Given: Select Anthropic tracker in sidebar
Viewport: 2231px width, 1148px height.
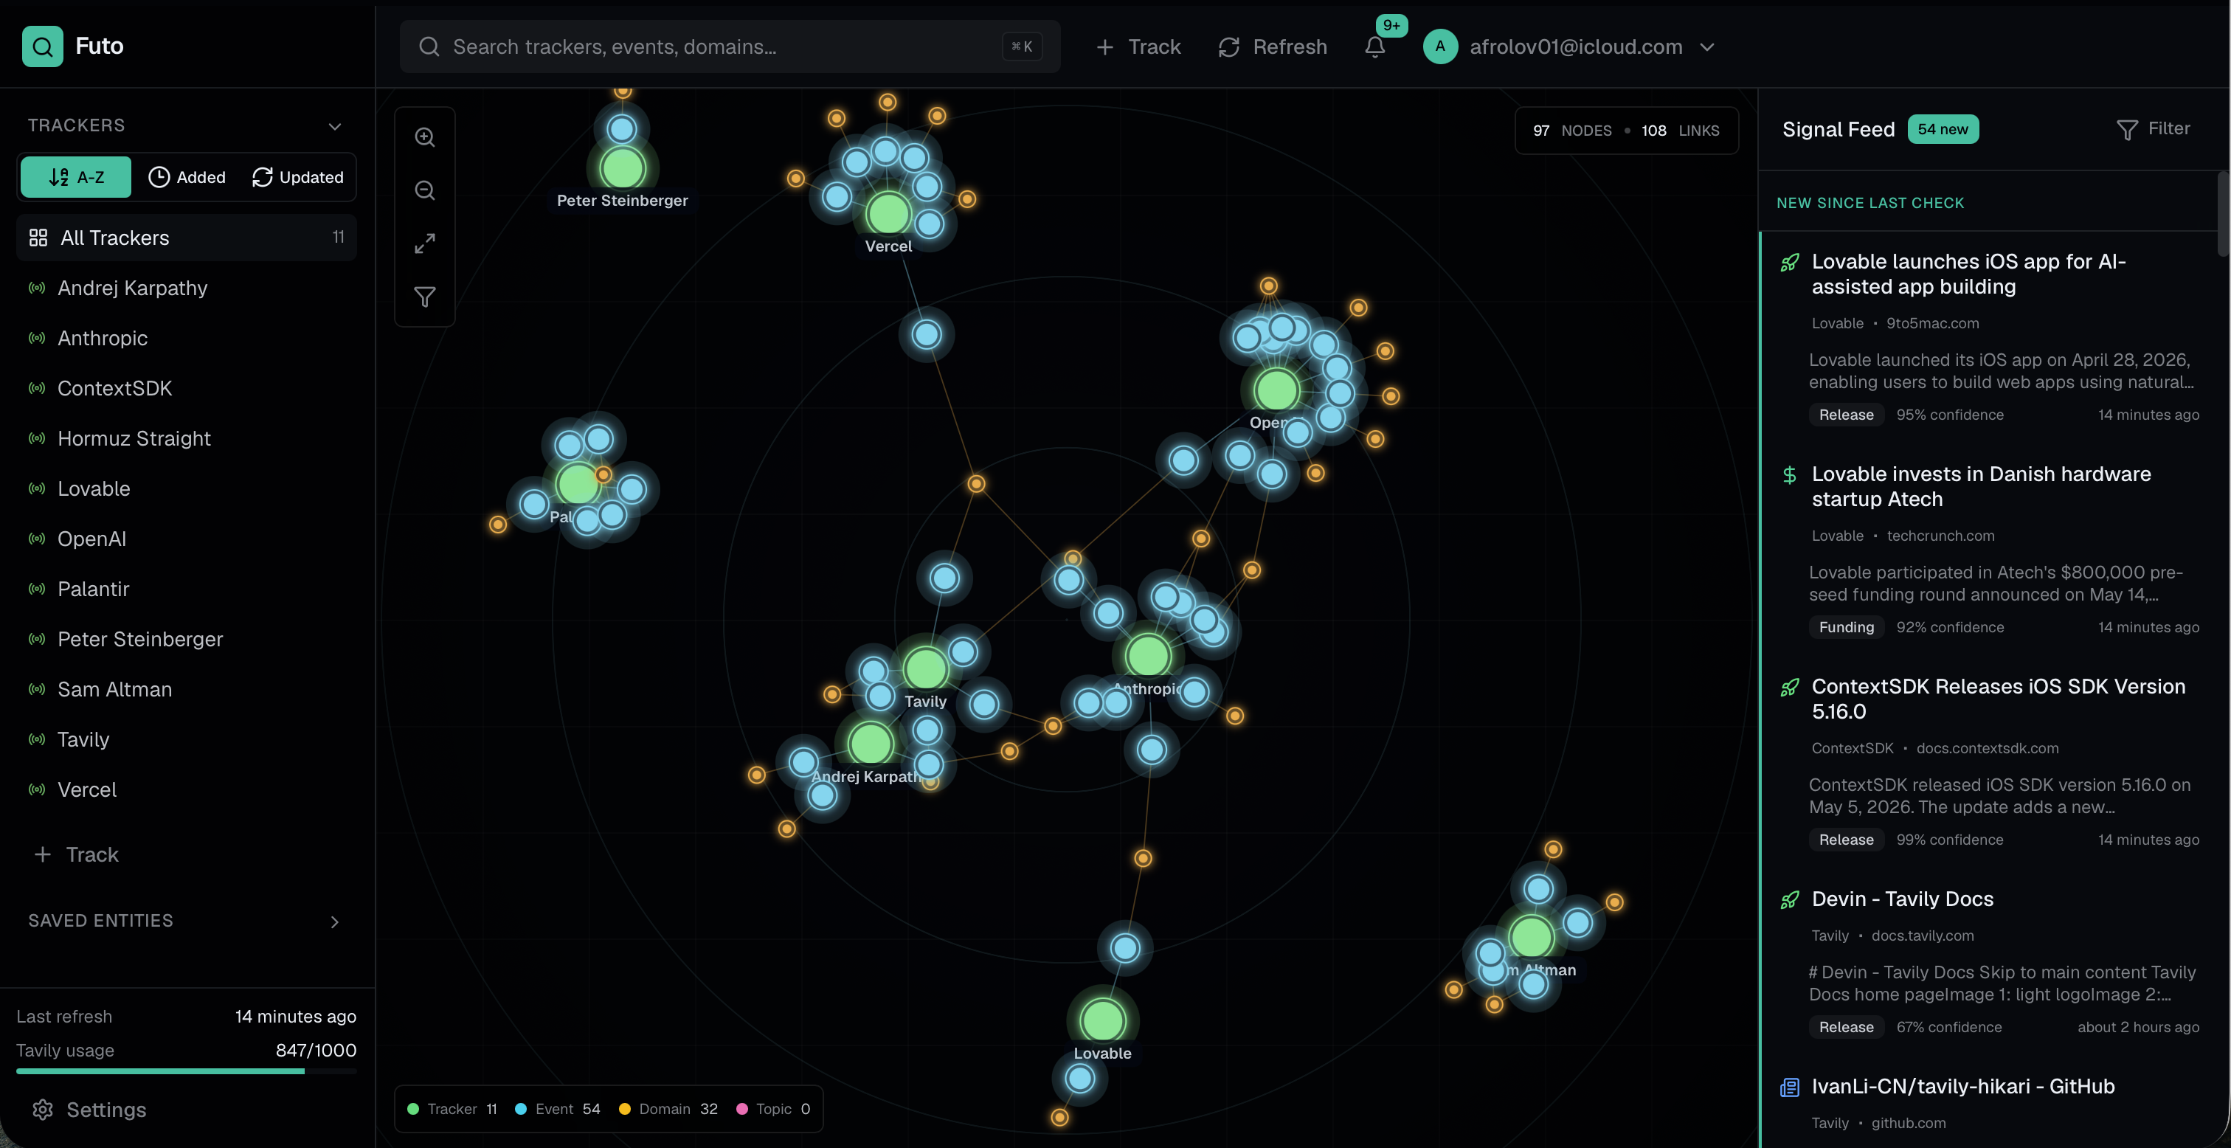Looking at the screenshot, I should [x=186, y=338].
